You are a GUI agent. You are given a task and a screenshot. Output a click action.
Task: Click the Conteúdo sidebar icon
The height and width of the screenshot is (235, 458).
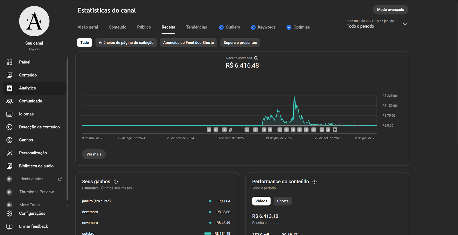pos(9,75)
